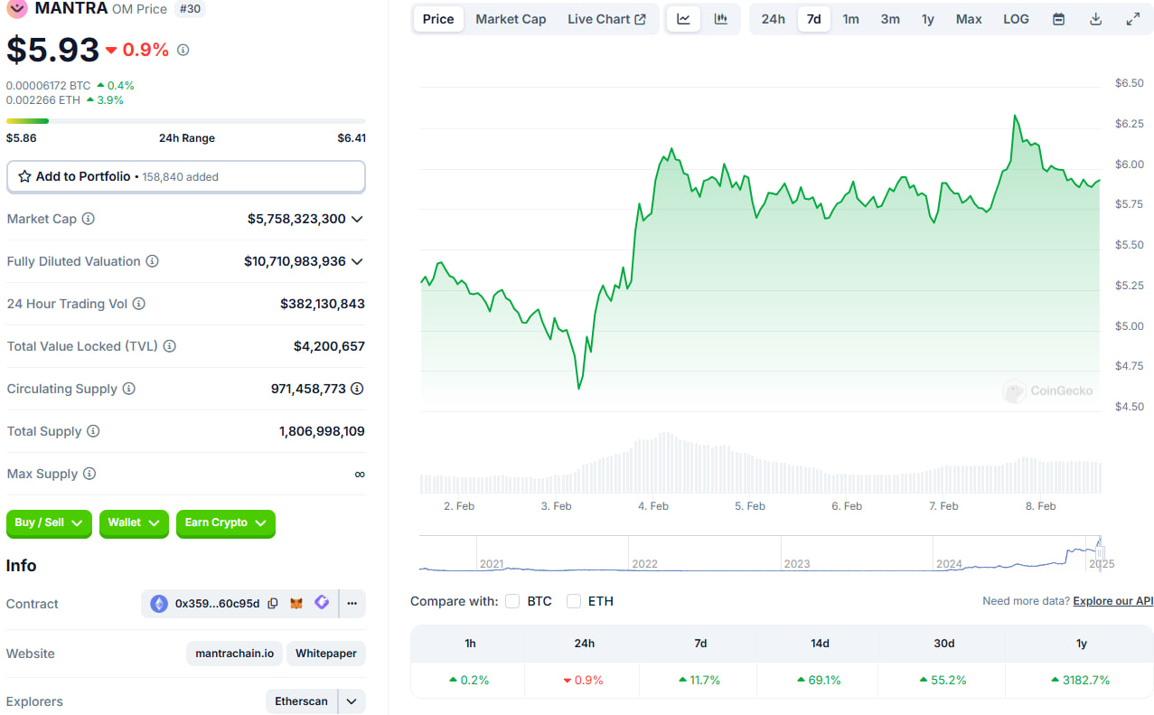This screenshot has width=1154, height=715.
Task: Expand Fully Diluted Valuation chevron
Action: 357,261
